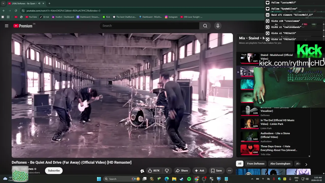Click the In The End thumbnail image
Screen dimensions: 325x183
click(x=250, y=124)
